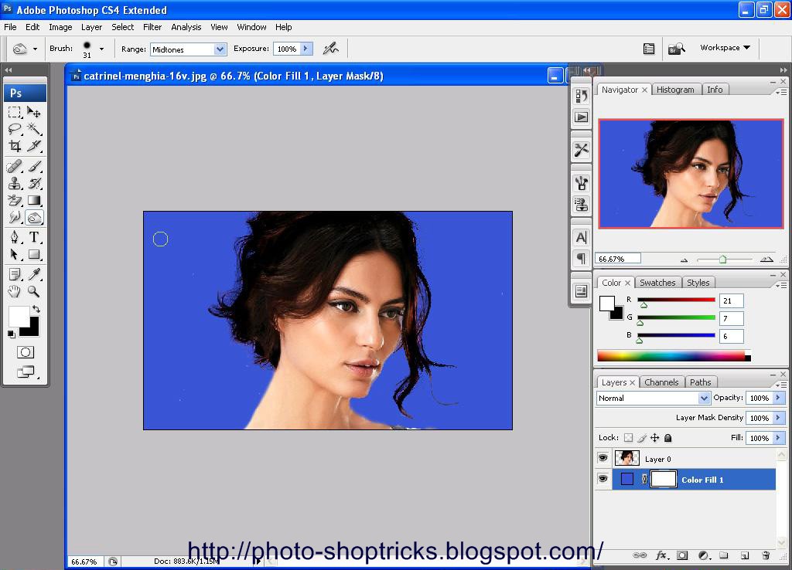The width and height of the screenshot is (792, 570).
Task: Select the Pen tool
Action: [15, 237]
